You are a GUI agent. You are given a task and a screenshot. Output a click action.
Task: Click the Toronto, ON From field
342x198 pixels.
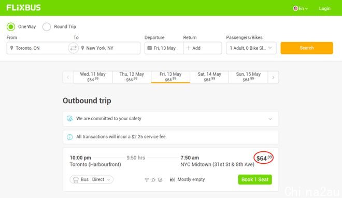pos(37,48)
